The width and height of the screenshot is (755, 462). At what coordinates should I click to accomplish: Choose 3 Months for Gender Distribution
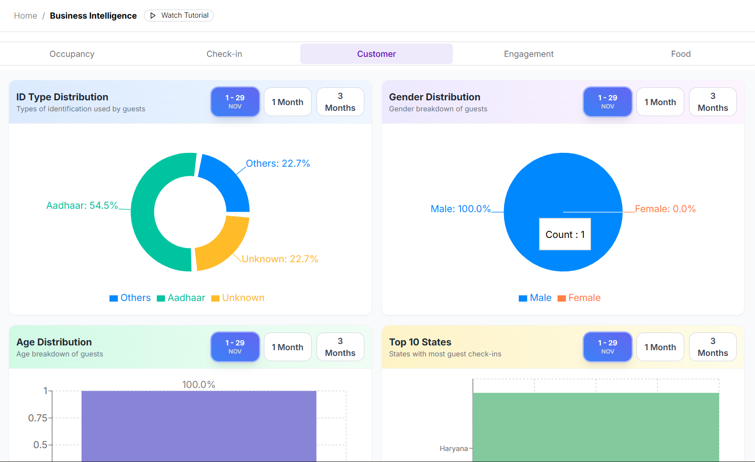(x=712, y=102)
